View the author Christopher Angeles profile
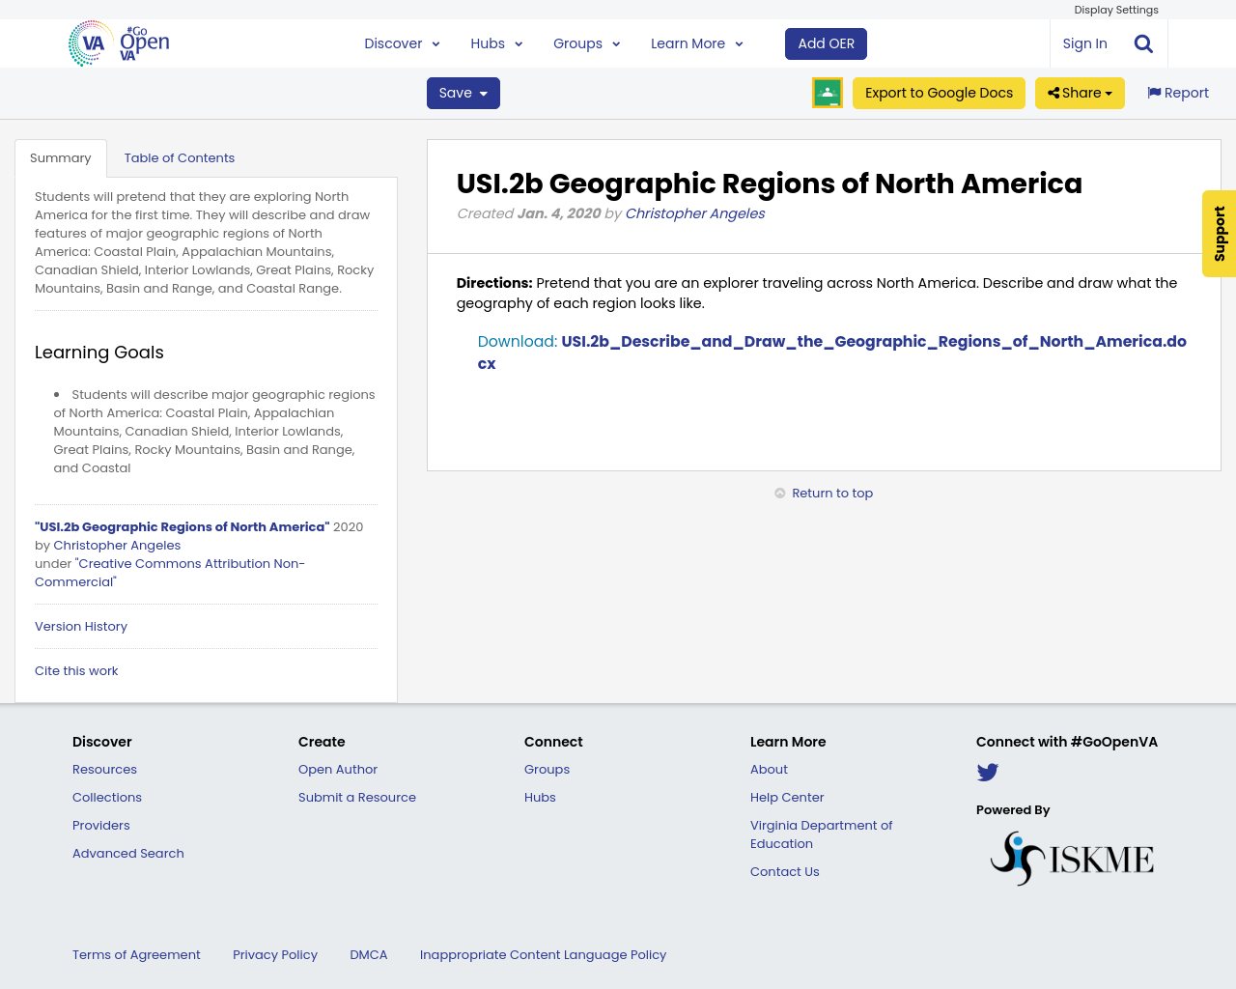 694,212
